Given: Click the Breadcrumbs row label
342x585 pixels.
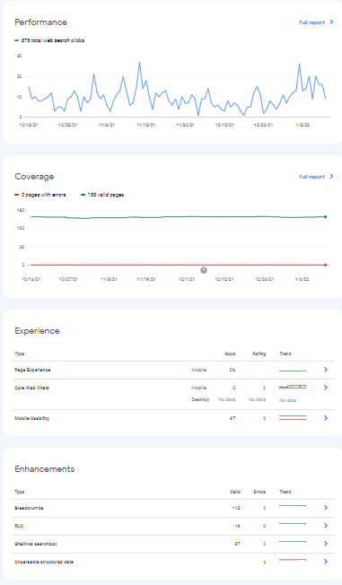Looking at the screenshot, I should click(x=29, y=508).
